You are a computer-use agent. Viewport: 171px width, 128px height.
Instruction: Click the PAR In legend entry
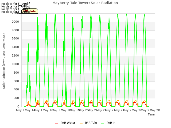click(x=108, y=123)
